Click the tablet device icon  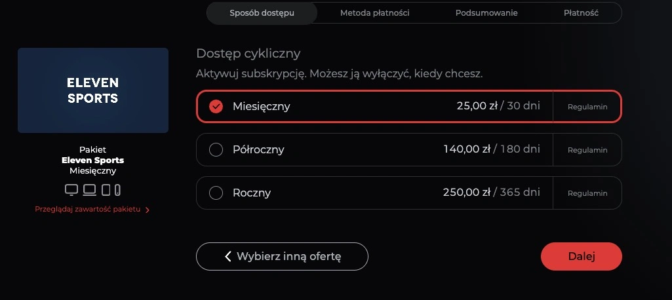coord(106,190)
